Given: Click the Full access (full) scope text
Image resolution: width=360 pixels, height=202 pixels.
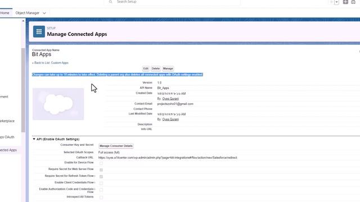Looking at the screenshot, I should (109, 152).
